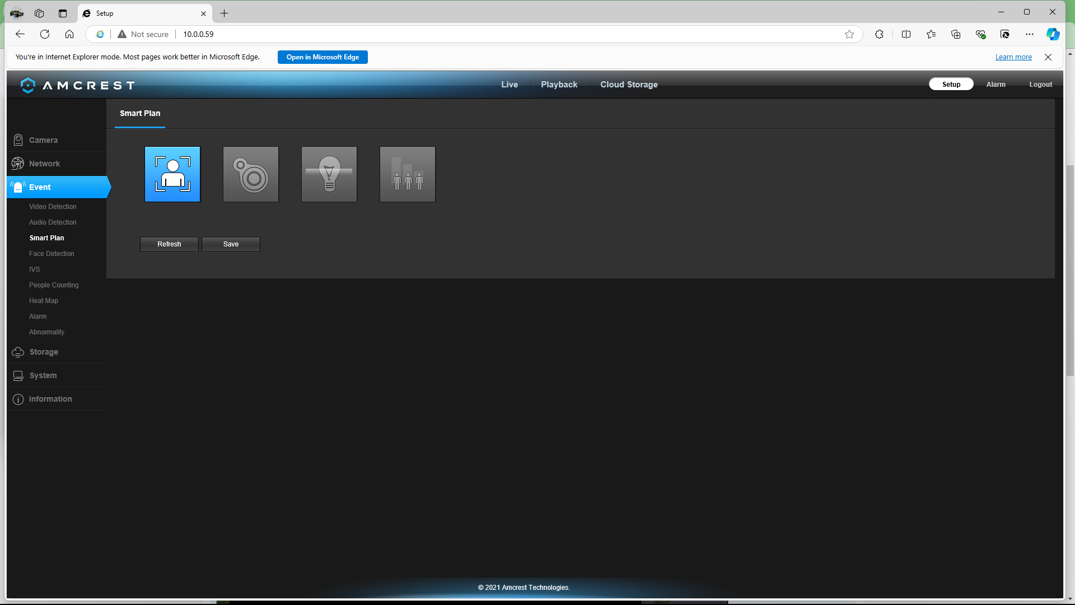Open Abnormality submenu item
This screenshot has width=1075, height=605.
pos(46,332)
